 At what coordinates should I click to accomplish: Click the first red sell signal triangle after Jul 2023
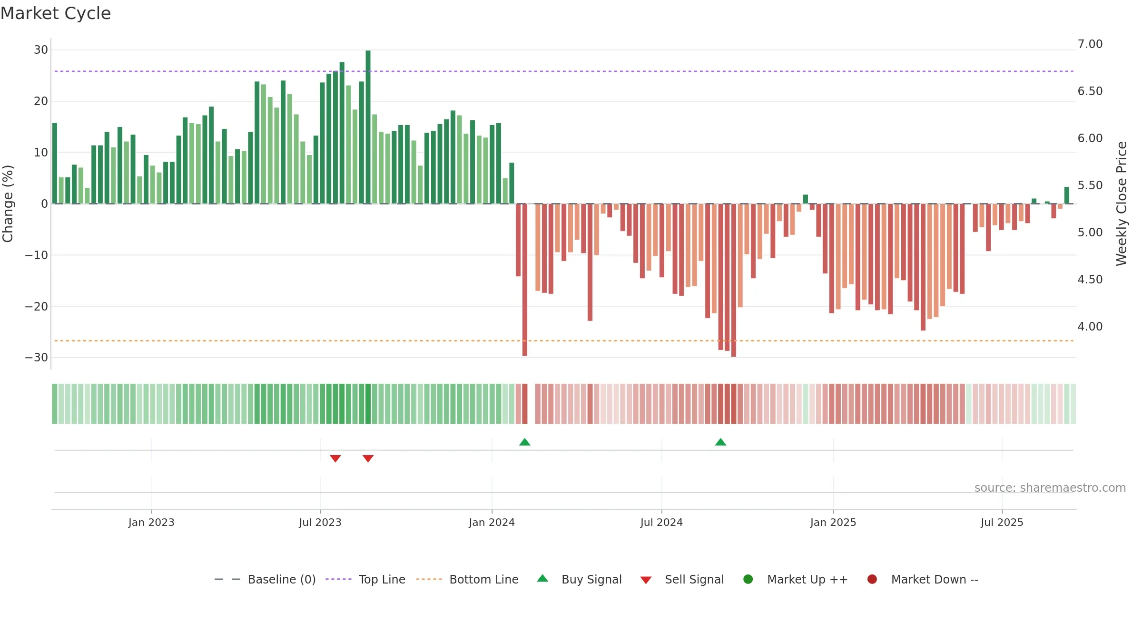[x=335, y=458]
